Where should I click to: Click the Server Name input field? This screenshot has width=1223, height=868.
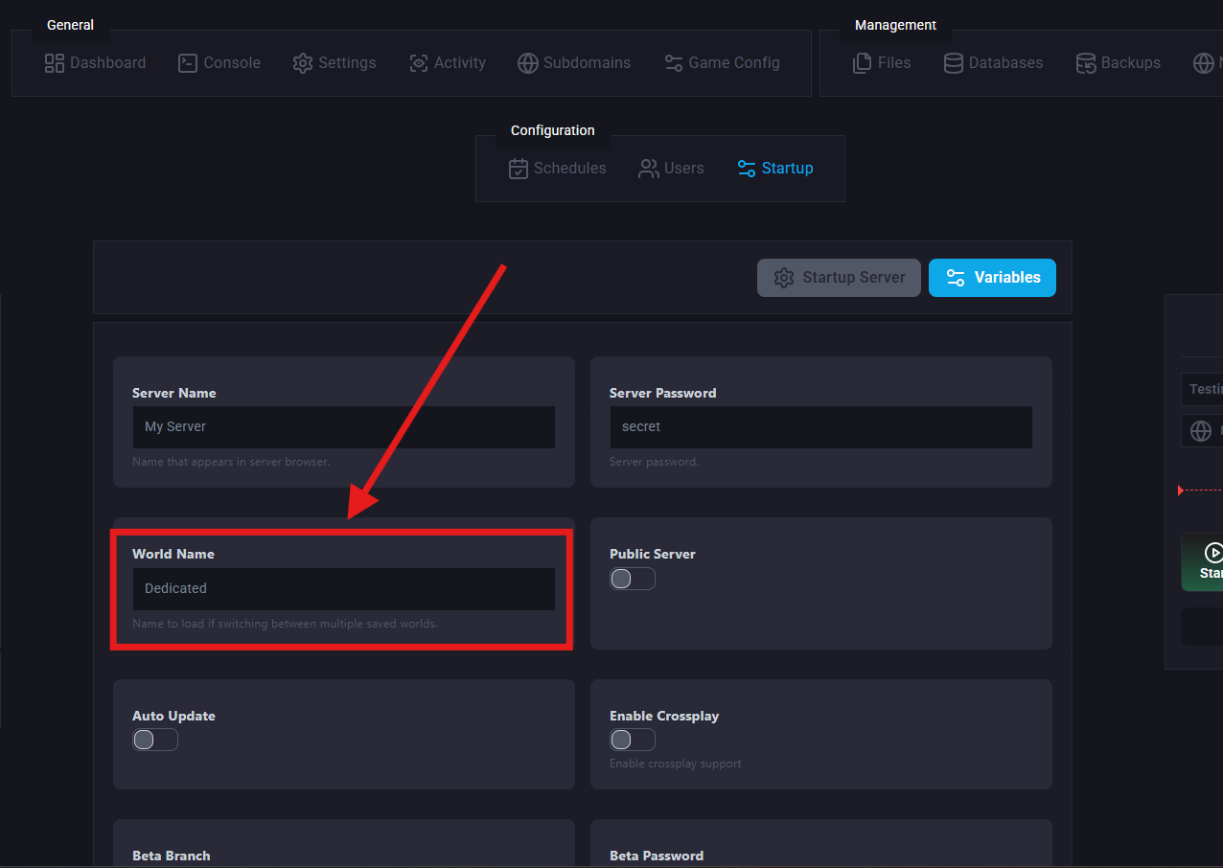click(x=343, y=427)
